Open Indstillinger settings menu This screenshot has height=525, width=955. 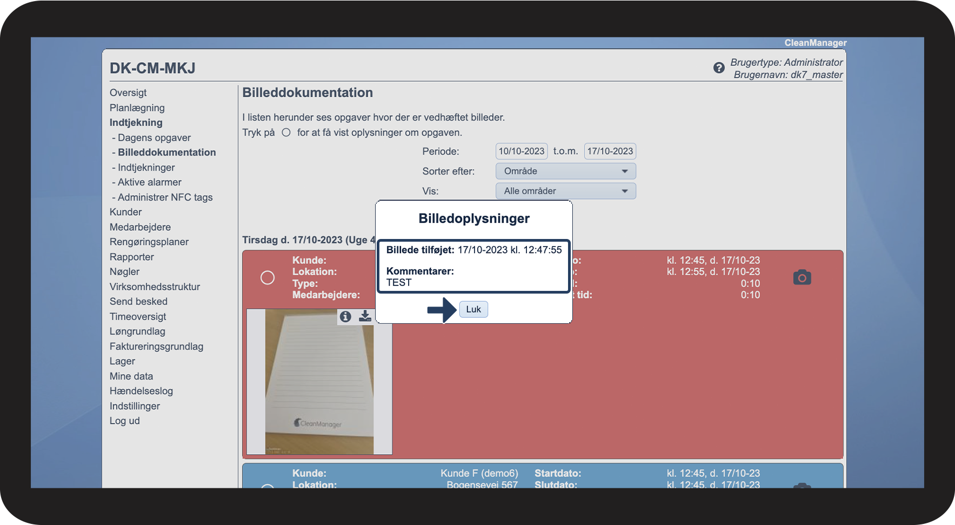pos(135,406)
